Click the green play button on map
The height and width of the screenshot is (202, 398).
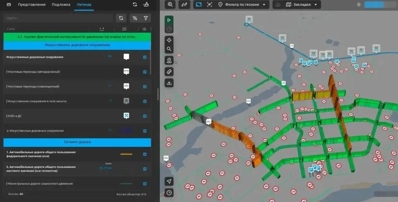click(x=169, y=20)
